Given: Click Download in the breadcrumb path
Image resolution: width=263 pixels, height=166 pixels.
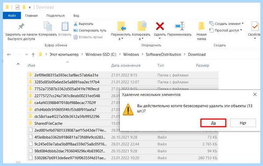Looking at the screenshot, I should [x=196, y=55].
